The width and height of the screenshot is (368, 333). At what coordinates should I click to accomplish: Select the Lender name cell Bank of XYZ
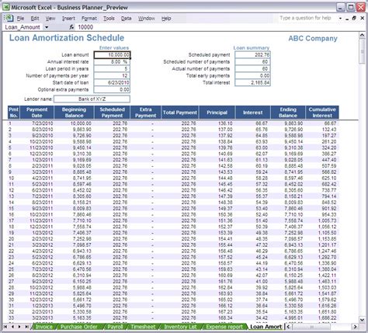tap(92, 99)
